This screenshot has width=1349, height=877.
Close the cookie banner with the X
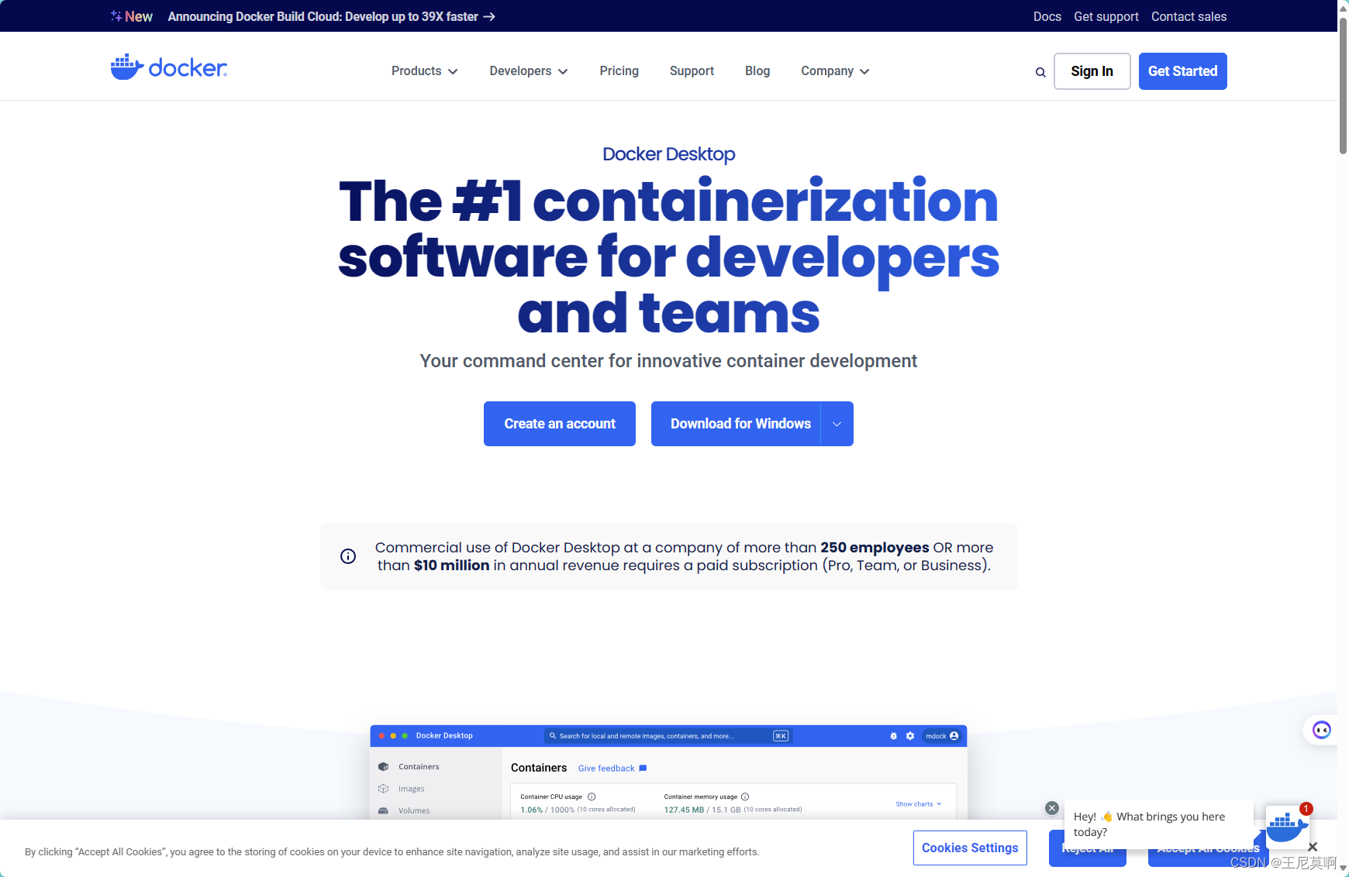[x=1313, y=847]
